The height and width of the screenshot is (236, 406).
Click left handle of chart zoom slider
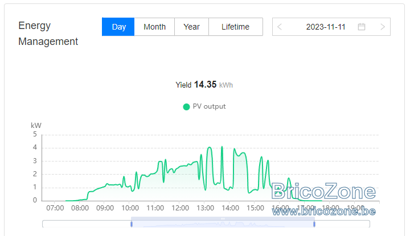click(x=132, y=224)
